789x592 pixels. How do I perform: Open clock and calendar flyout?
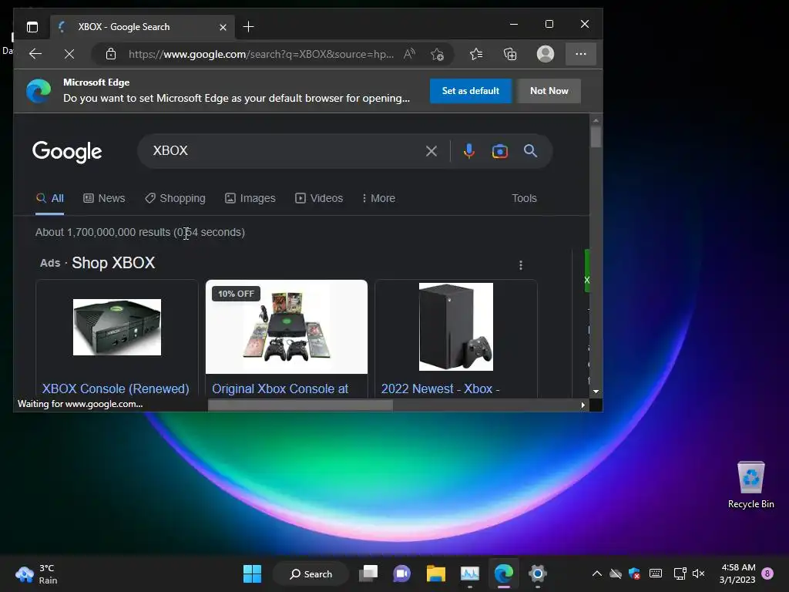[737, 573]
